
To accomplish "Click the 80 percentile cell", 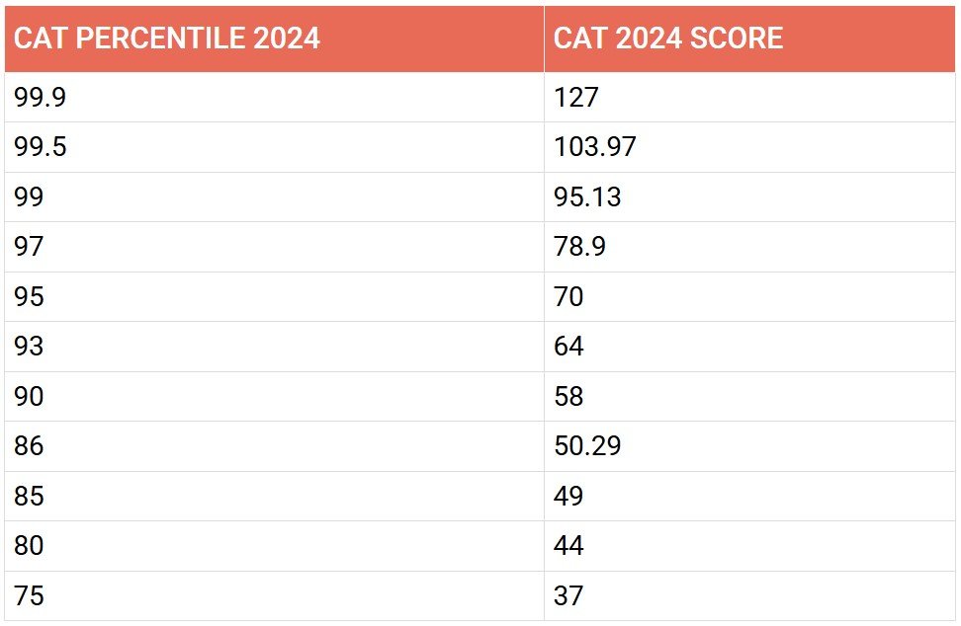I will pos(29,546).
